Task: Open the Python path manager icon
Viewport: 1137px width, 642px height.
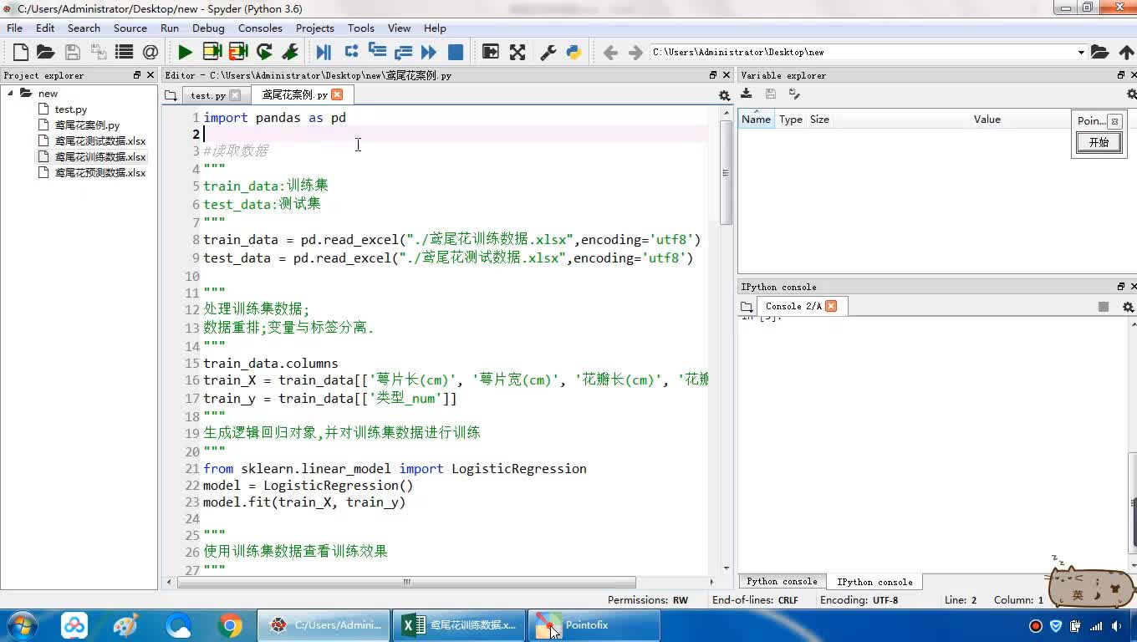Action: point(574,52)
